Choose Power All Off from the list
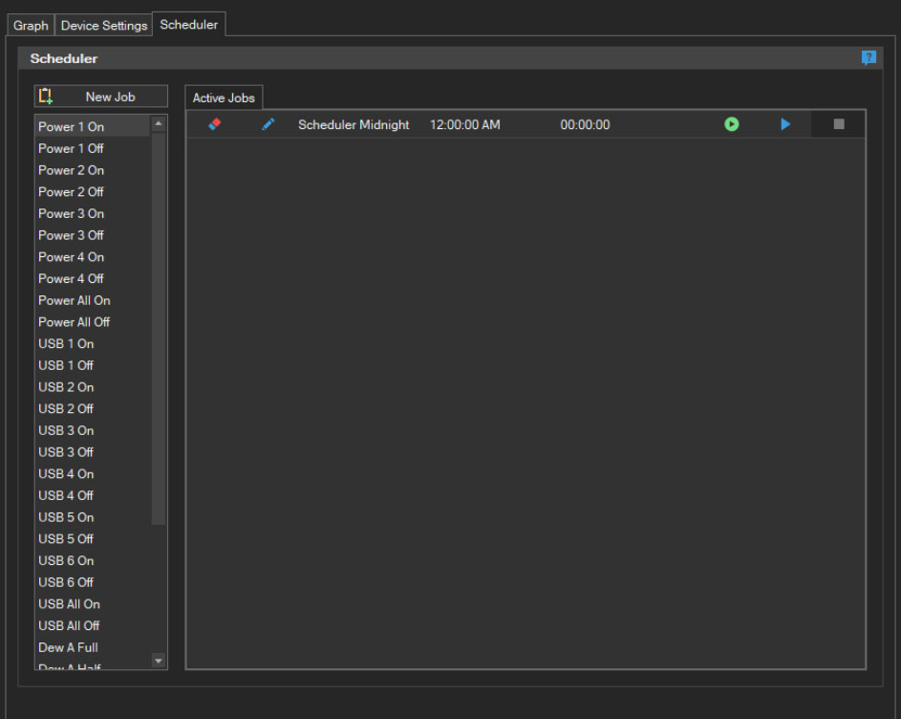The height and width of the screenshot is (719, 901). (x=93, y=322)
